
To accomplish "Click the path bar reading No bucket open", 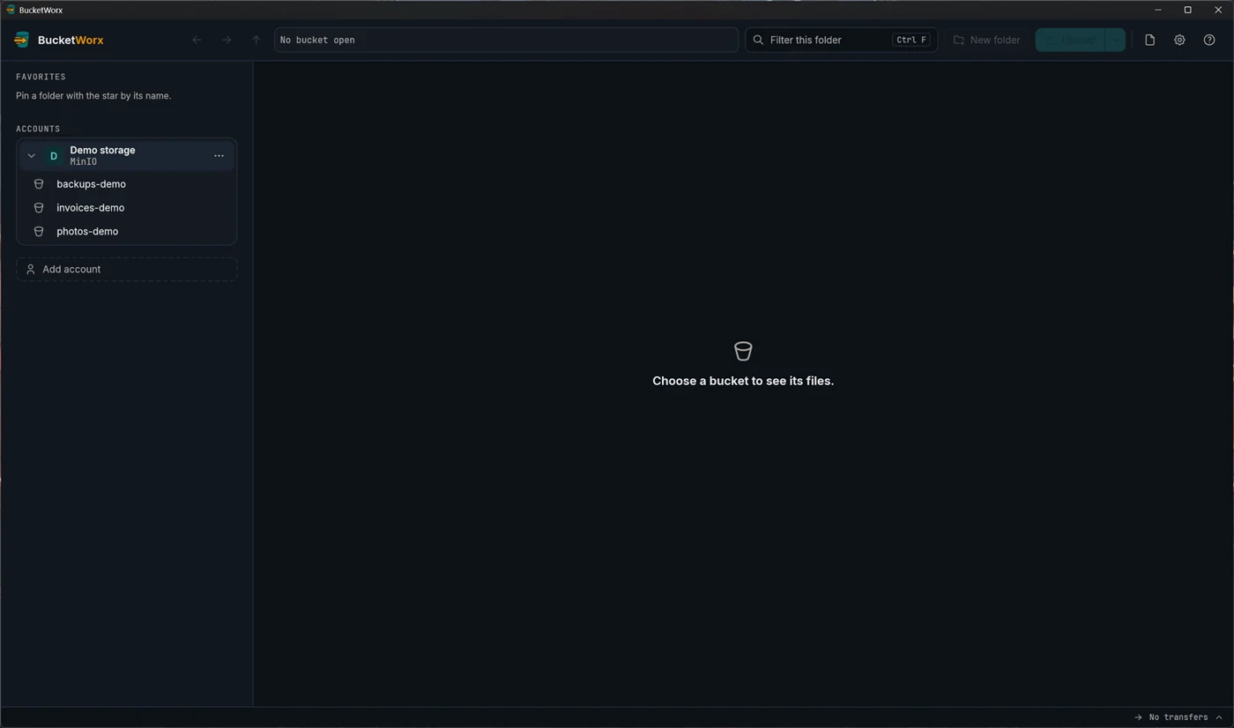I will pyautogui.click(x=506, y=40).
